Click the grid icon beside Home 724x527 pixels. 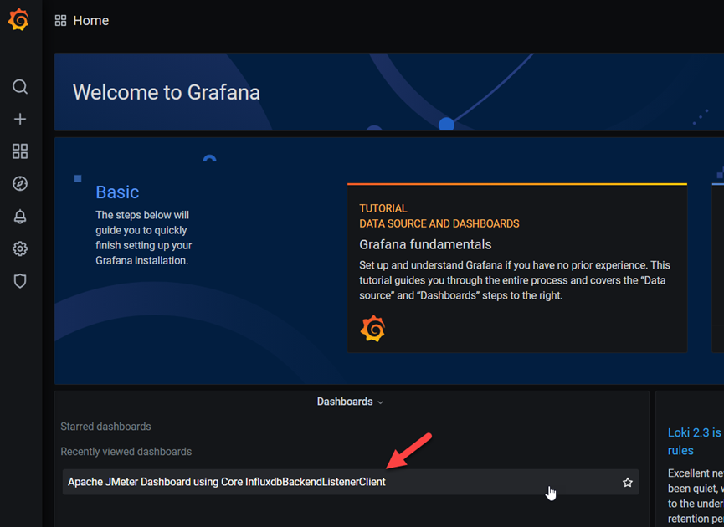[x=60, y=20]
